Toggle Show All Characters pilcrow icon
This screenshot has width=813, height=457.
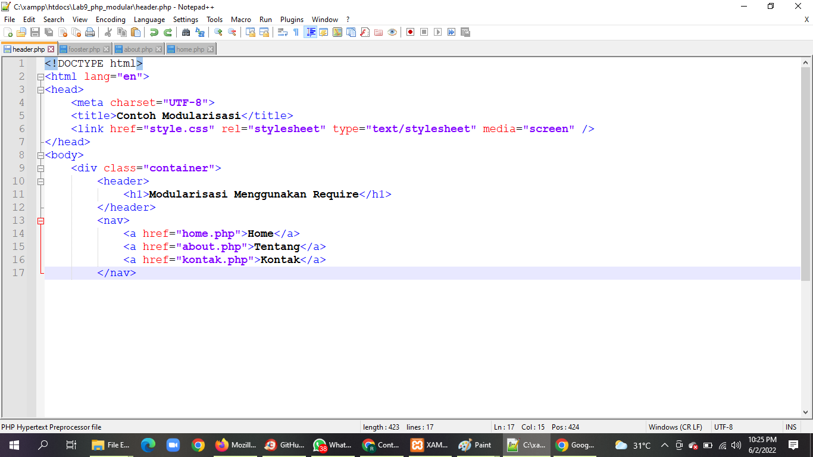296,32
